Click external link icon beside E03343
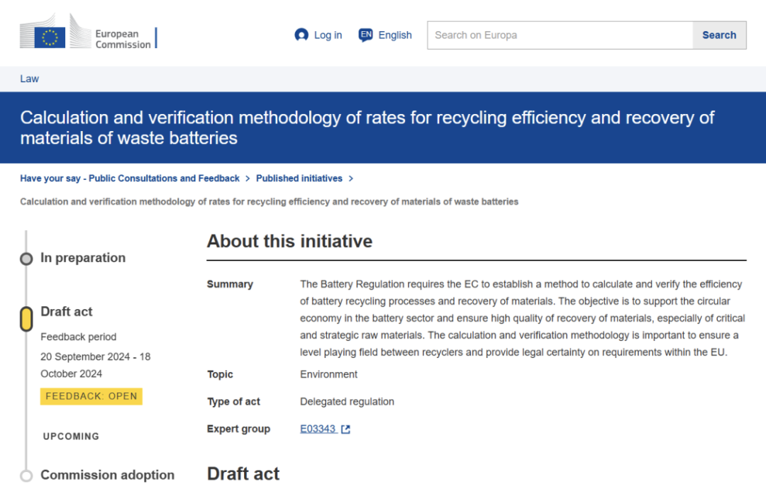Viewport: 766px width, 489px height. (345, 429)
